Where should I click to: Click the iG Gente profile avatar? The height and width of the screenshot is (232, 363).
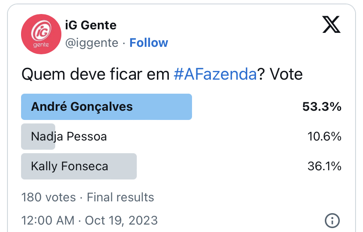click(41, 34)
